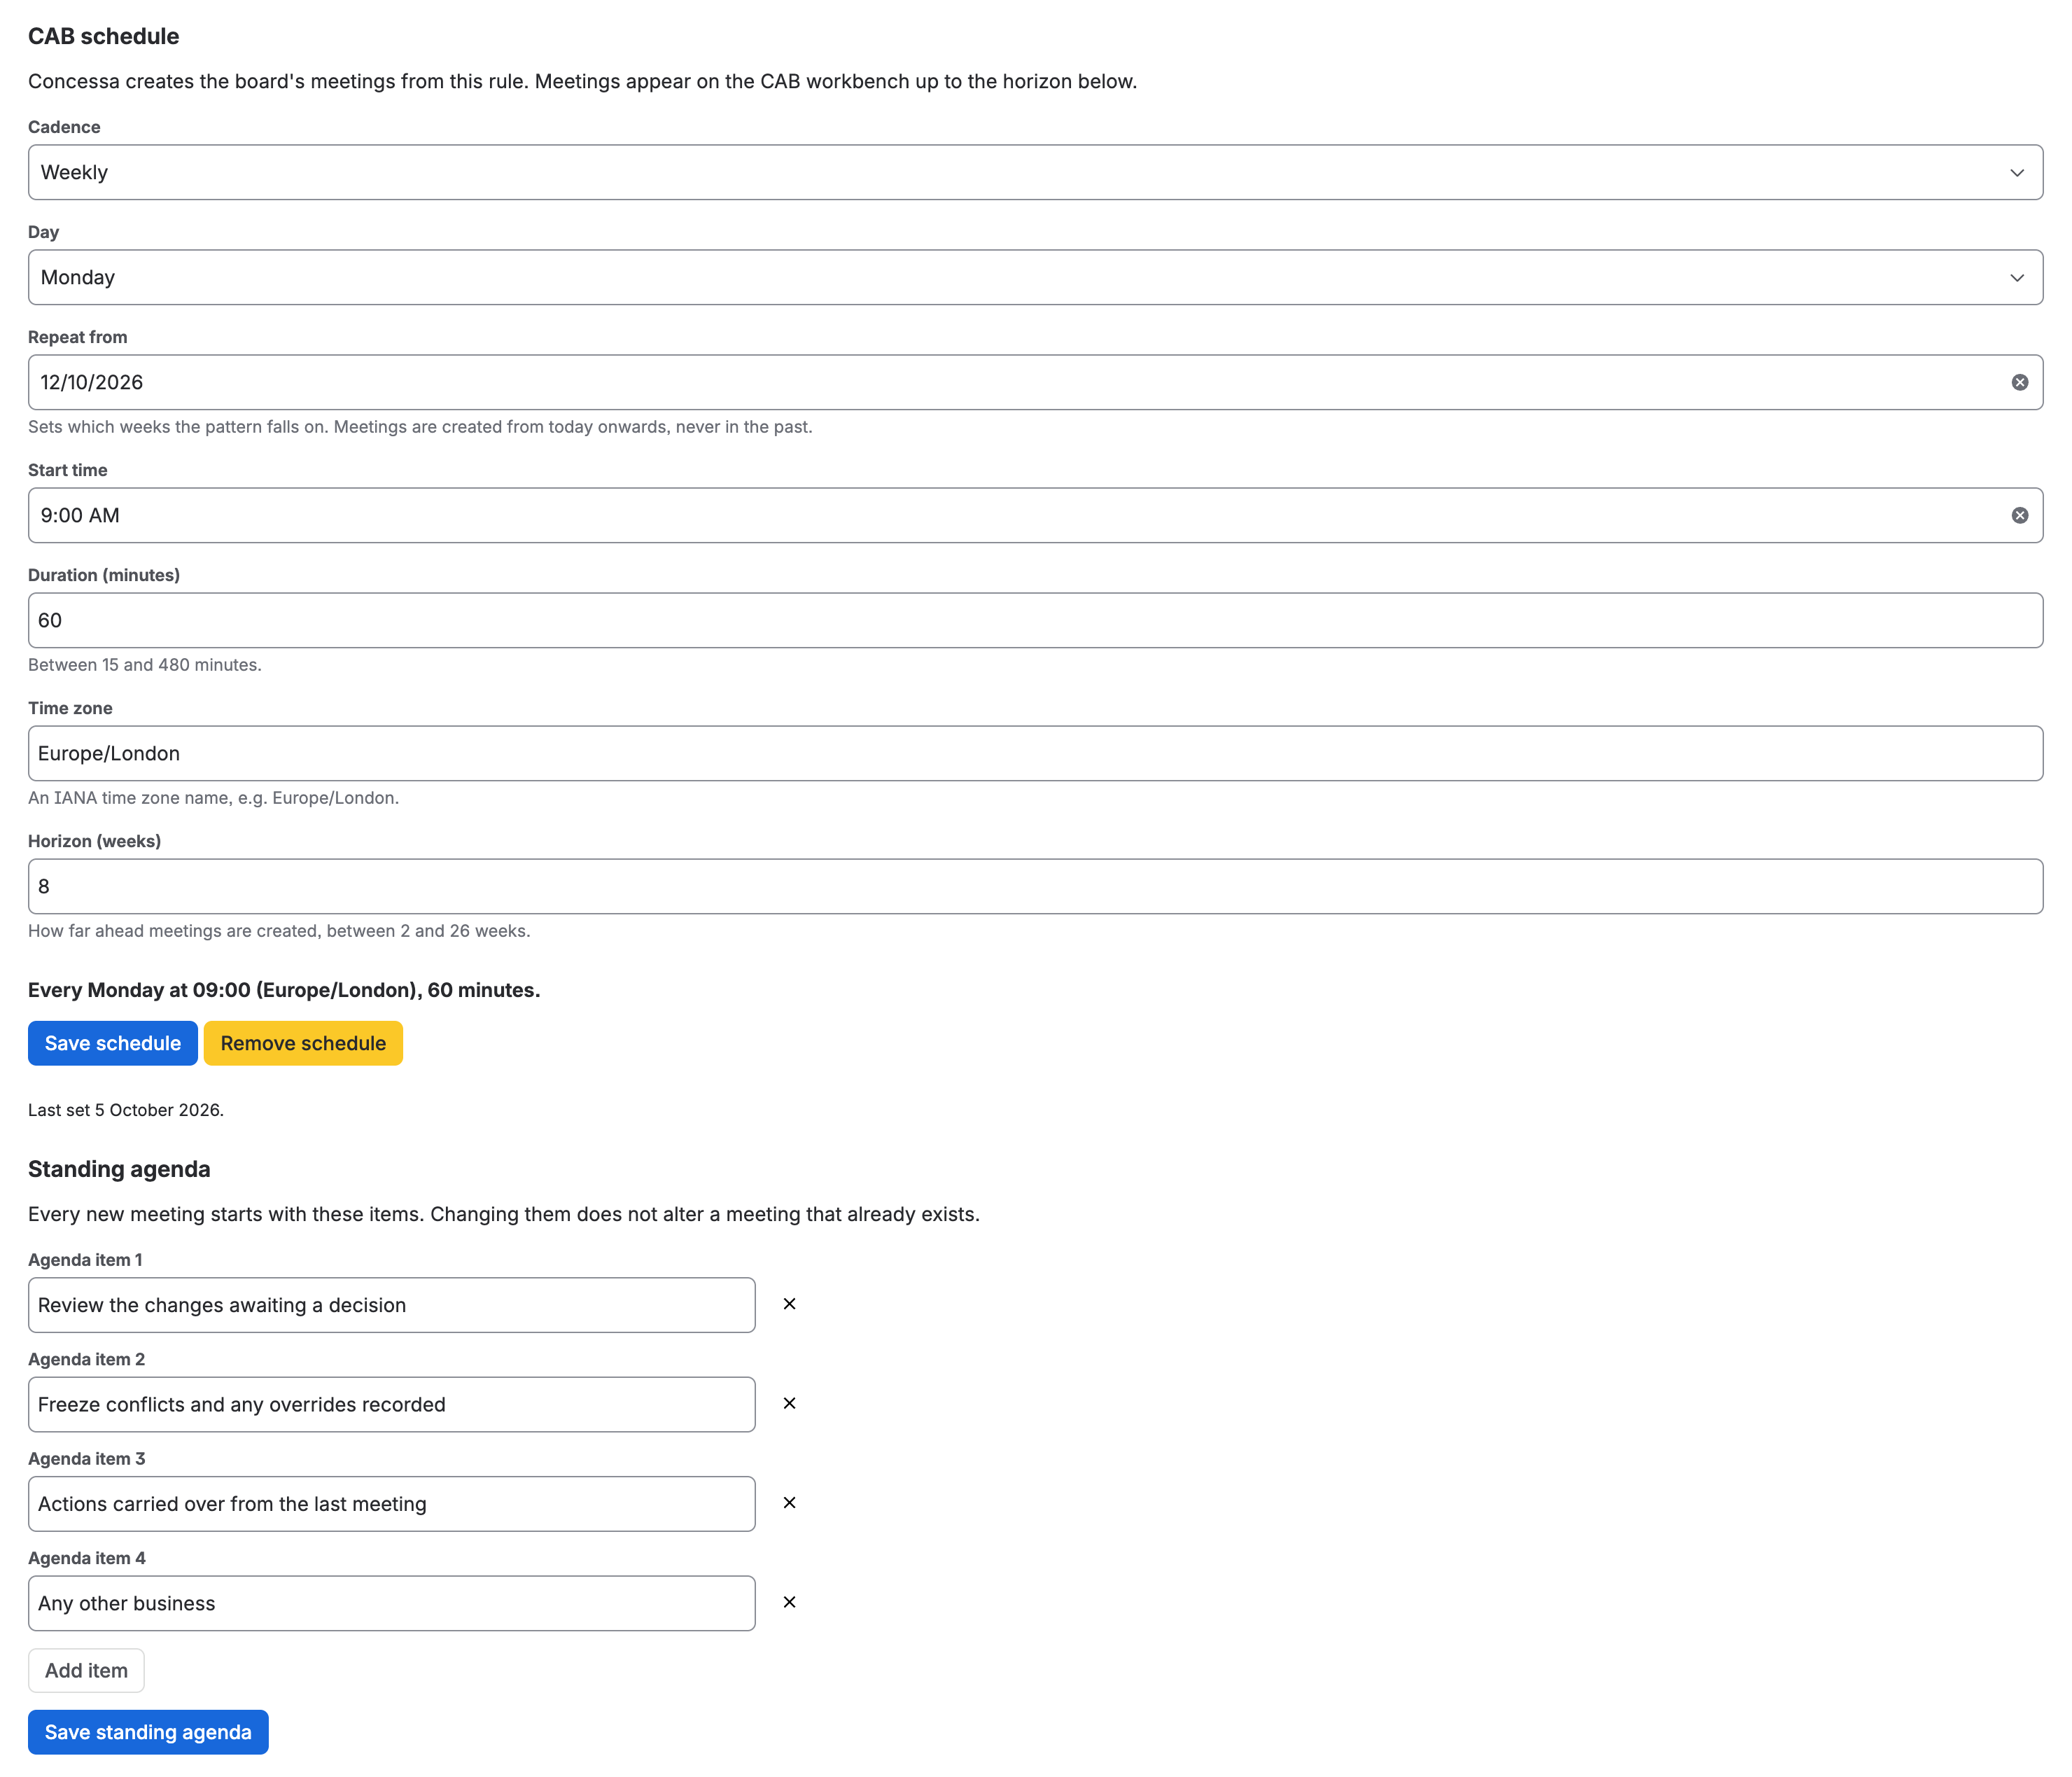Image resolution: width=2072 pixels, height=1777 pixels.
Task: Clear the Start time value
Action: 2019,515
